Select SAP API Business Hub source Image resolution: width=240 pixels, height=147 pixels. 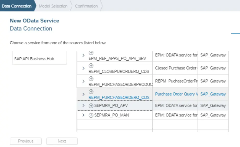pyautogui.click(x=34, y=59)
